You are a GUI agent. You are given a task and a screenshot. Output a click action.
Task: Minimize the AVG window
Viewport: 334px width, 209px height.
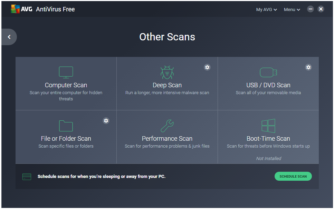pyautogui.click(x=311, y=9)
